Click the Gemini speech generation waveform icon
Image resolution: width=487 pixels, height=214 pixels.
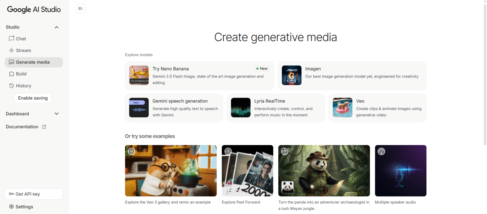pyautogui.click(x=139, y=108)
